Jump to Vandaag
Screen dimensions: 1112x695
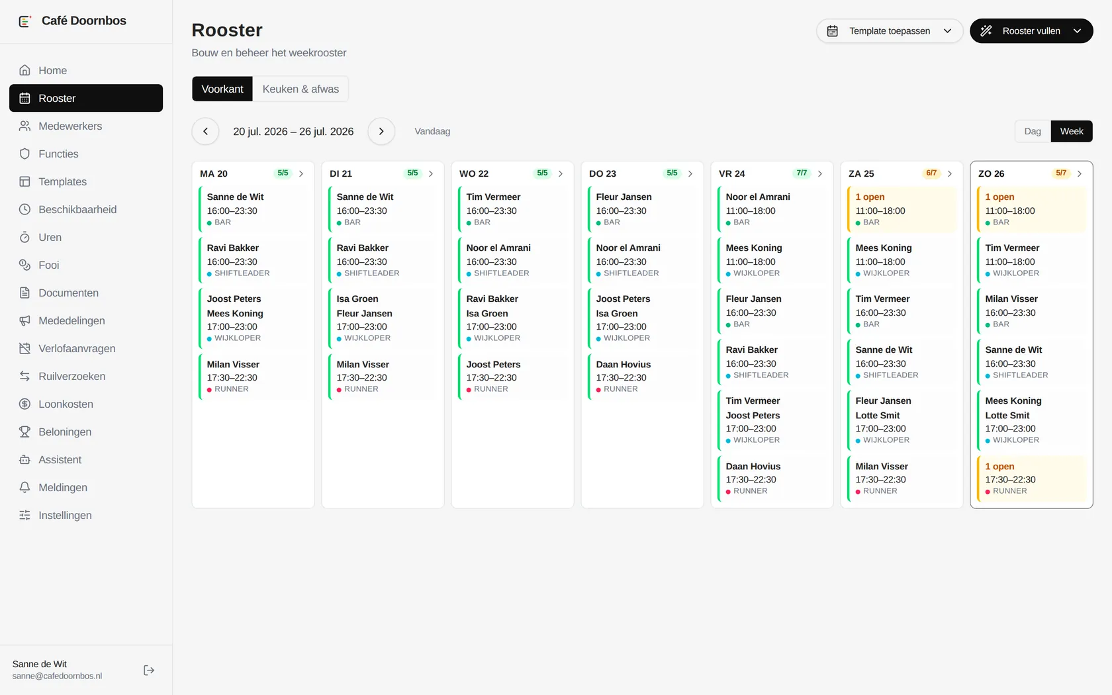432,131
